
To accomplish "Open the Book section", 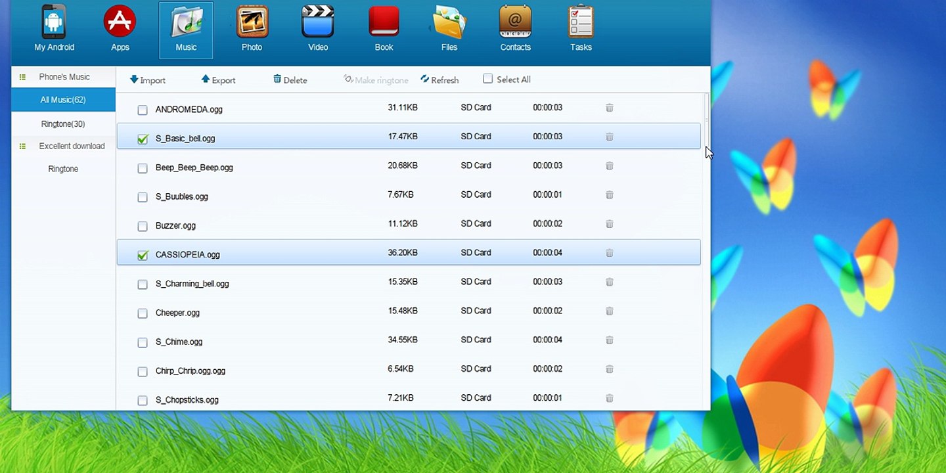I will click(x=384, y=30).
